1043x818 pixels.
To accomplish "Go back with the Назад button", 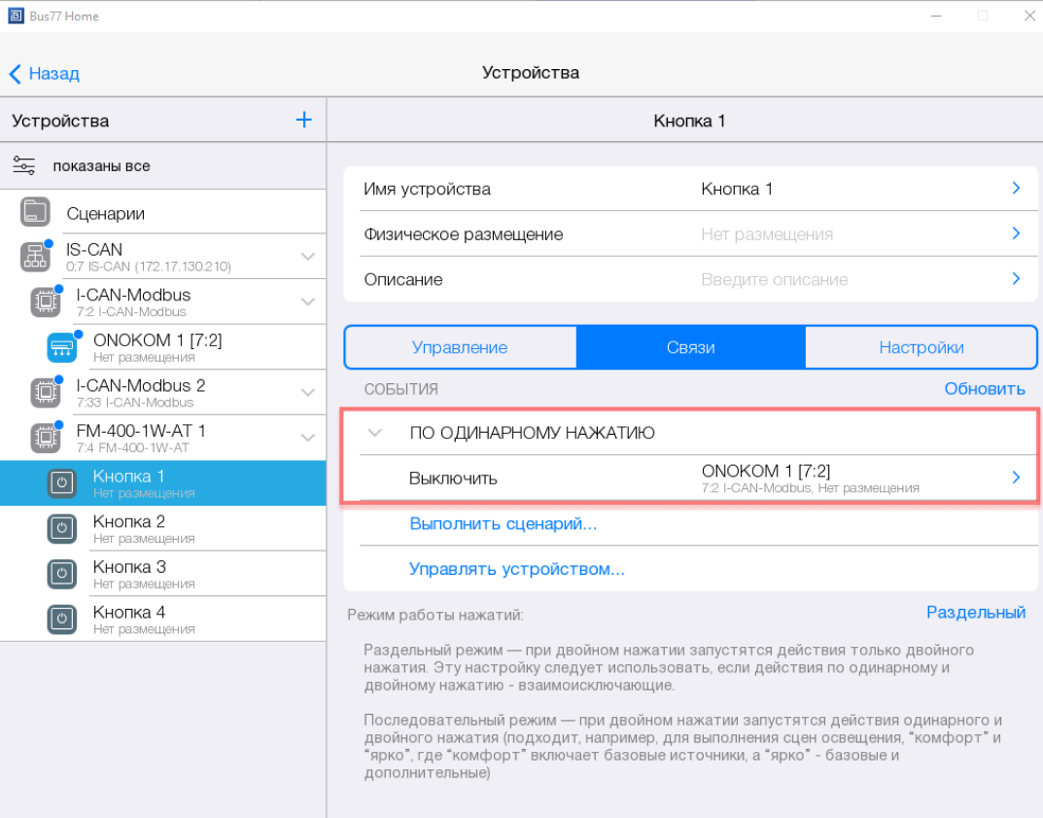I will [44, 74].
